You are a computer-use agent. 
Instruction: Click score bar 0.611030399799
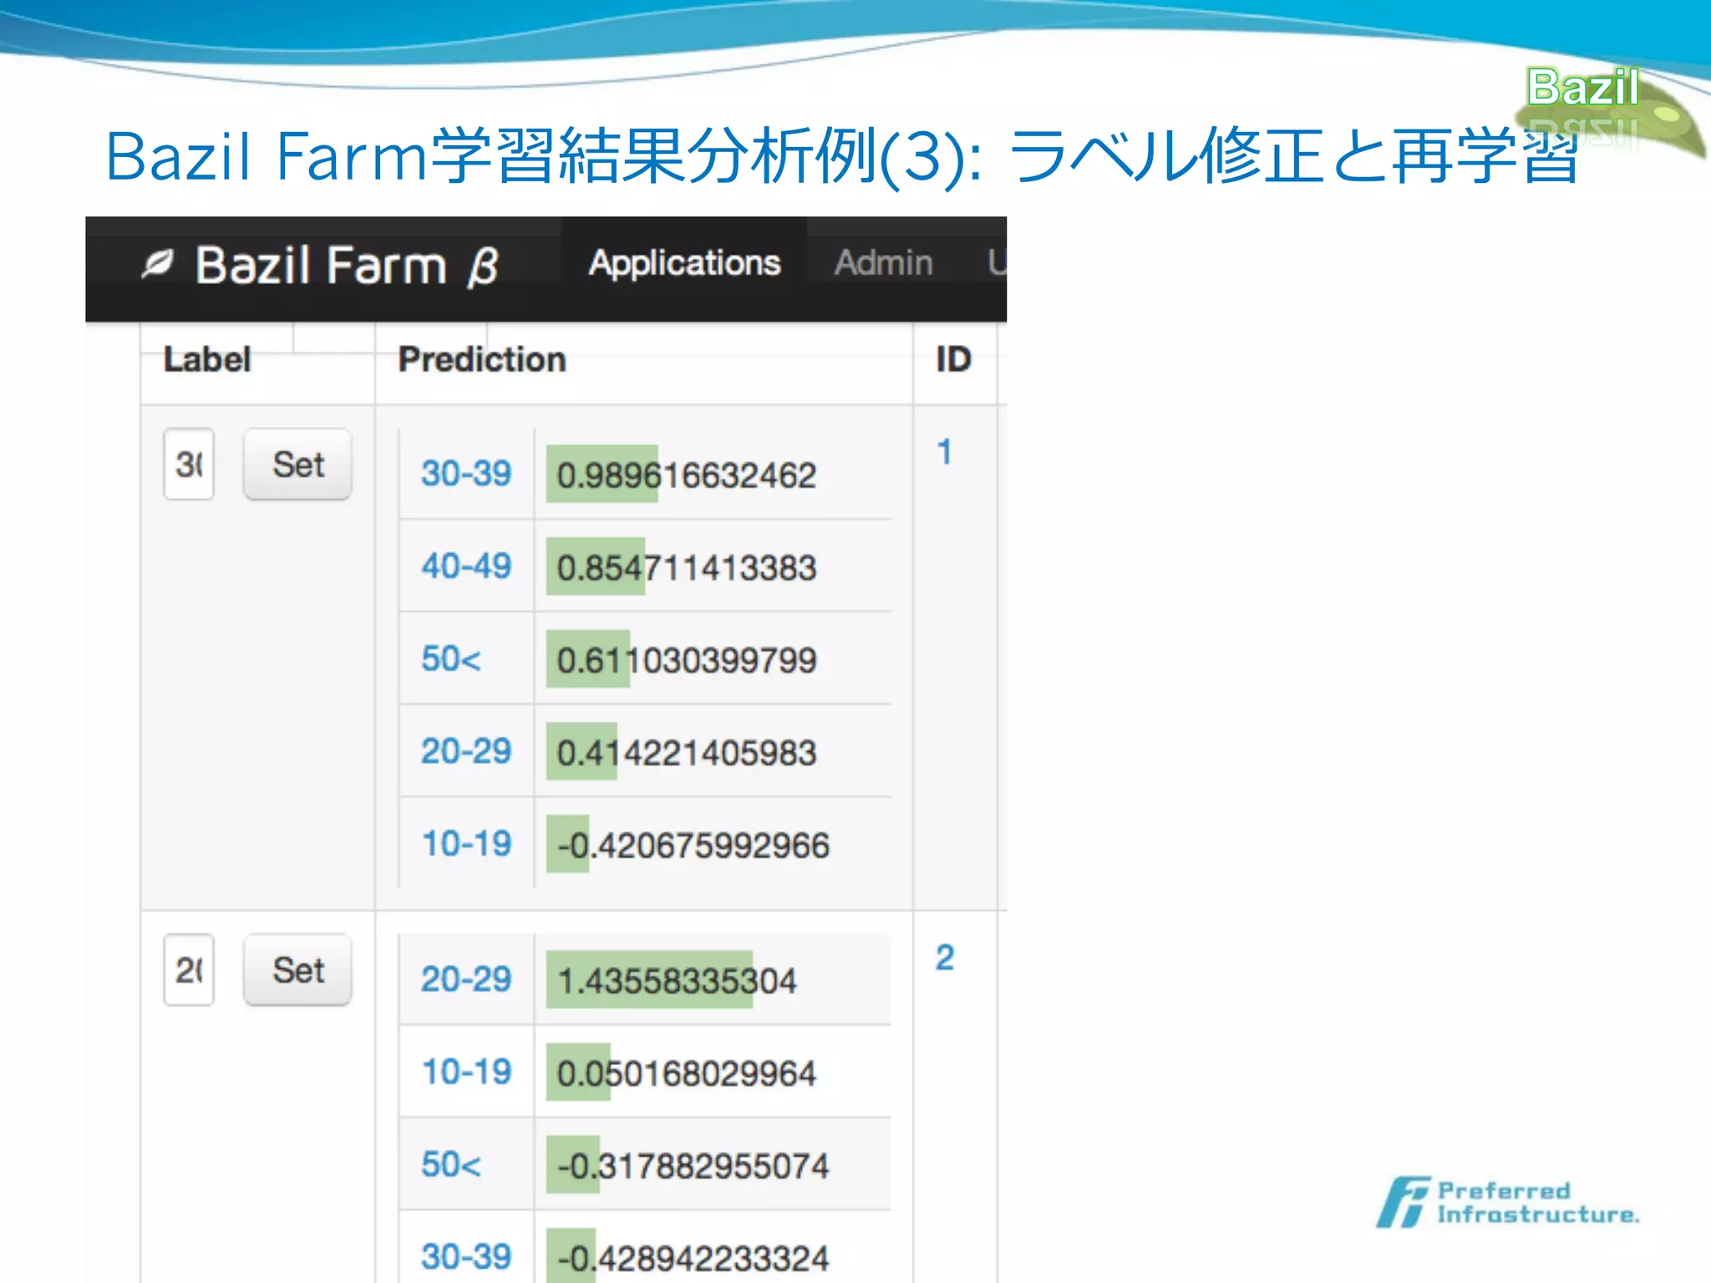click(x=588, y=660)
